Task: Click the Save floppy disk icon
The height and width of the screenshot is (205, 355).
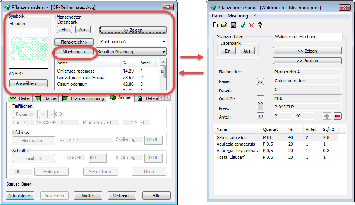Action: pyautogui.click(x=233, y=25)
